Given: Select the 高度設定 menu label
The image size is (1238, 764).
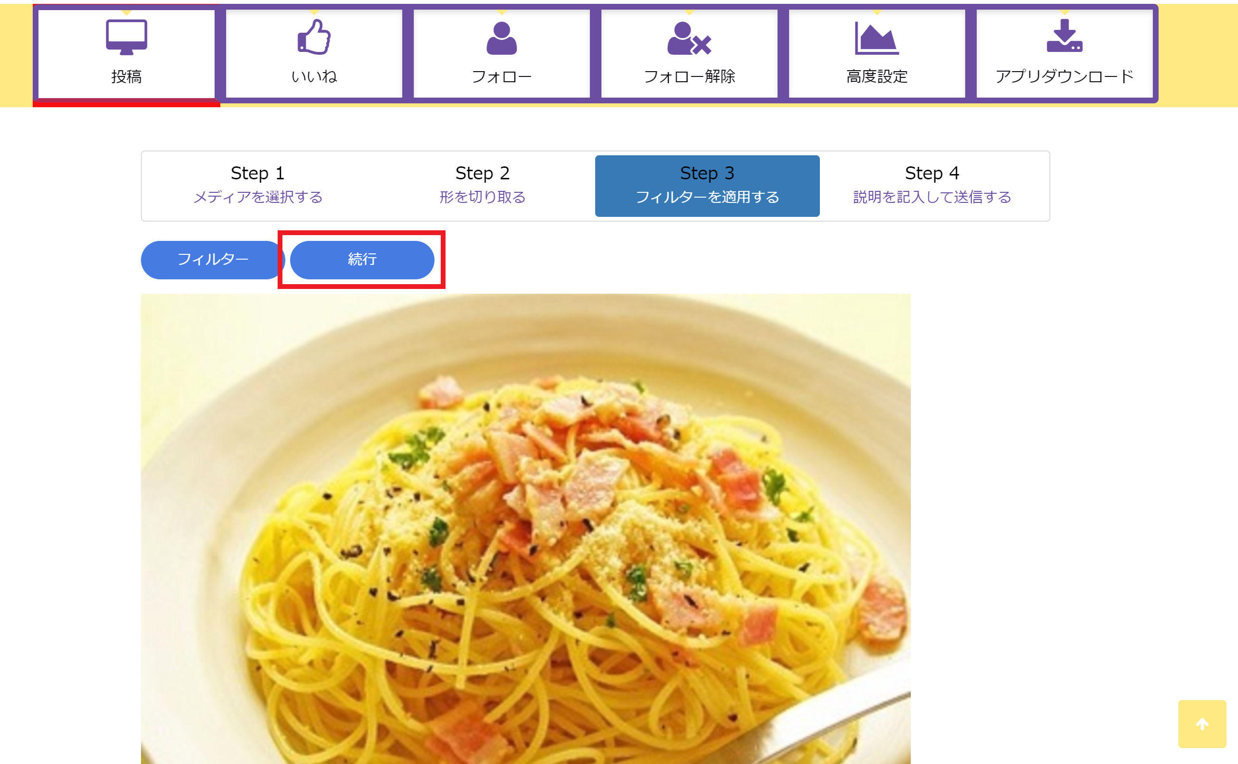Looking at the screenshot, I should pos(877,76).
